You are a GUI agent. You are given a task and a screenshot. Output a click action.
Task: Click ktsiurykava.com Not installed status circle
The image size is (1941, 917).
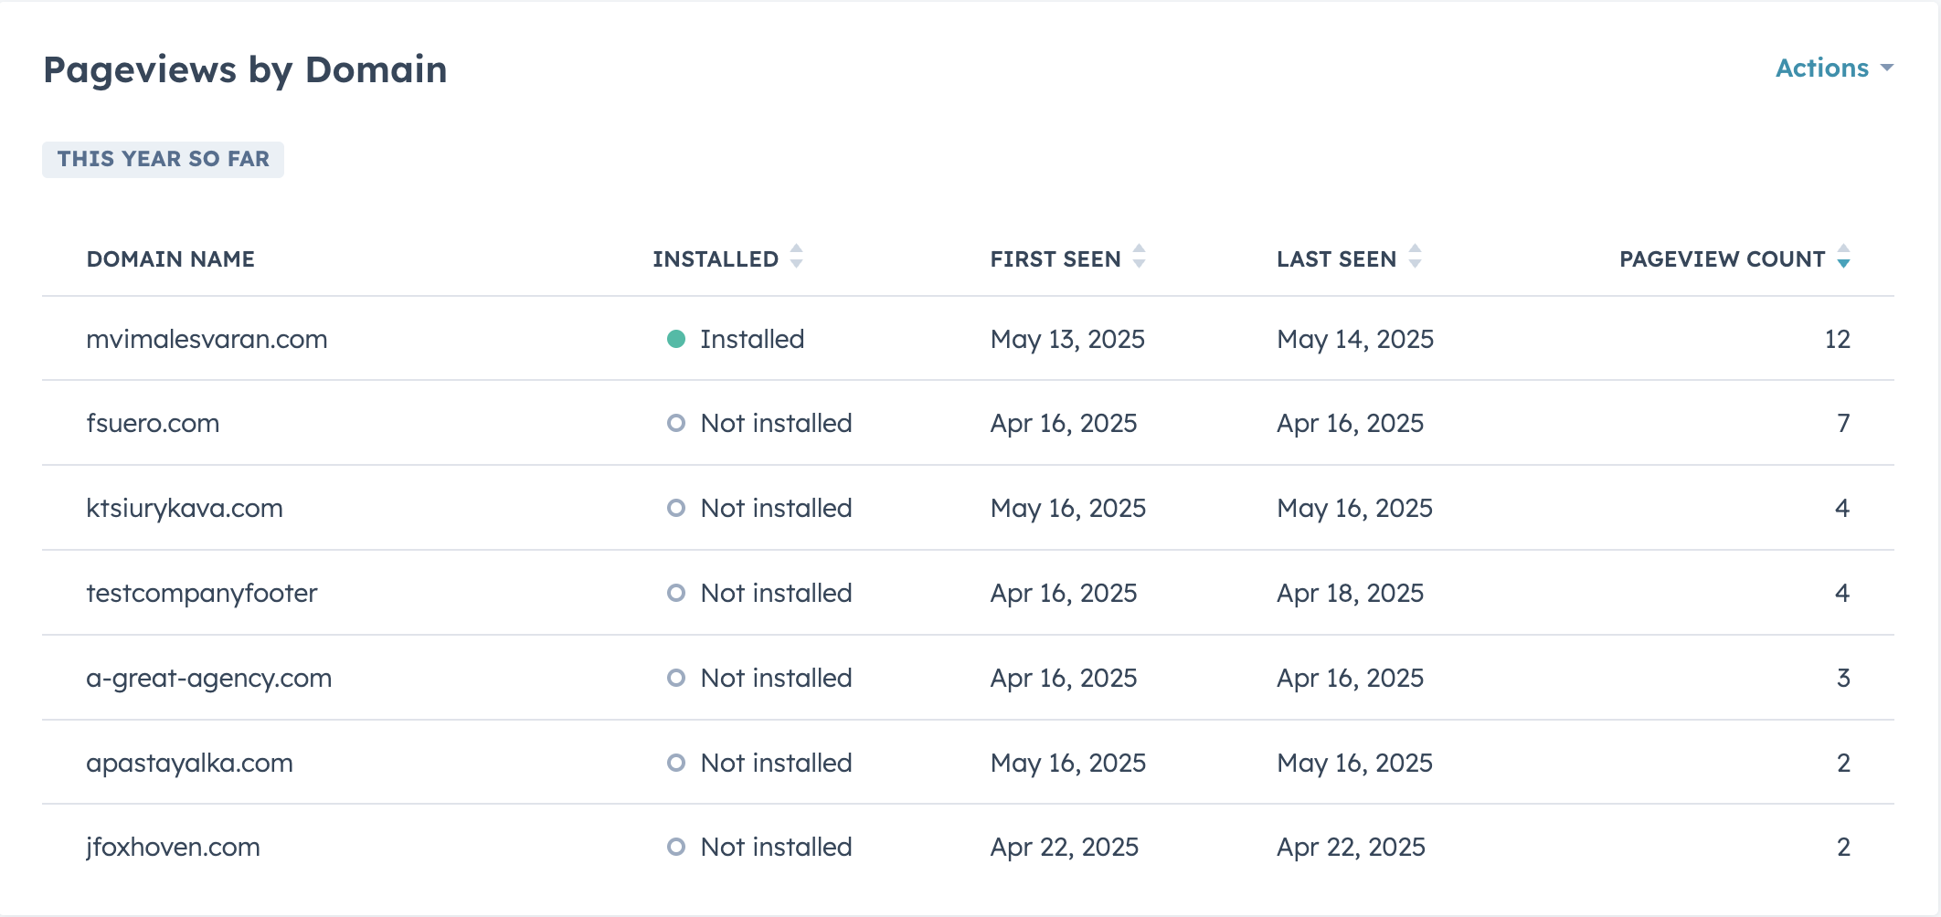point(676,509)
